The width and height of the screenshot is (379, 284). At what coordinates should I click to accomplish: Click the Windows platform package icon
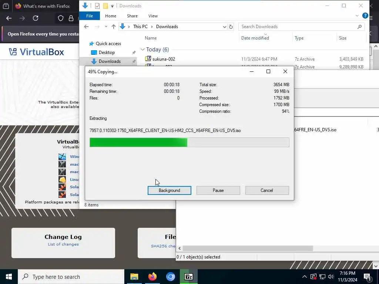62,157
